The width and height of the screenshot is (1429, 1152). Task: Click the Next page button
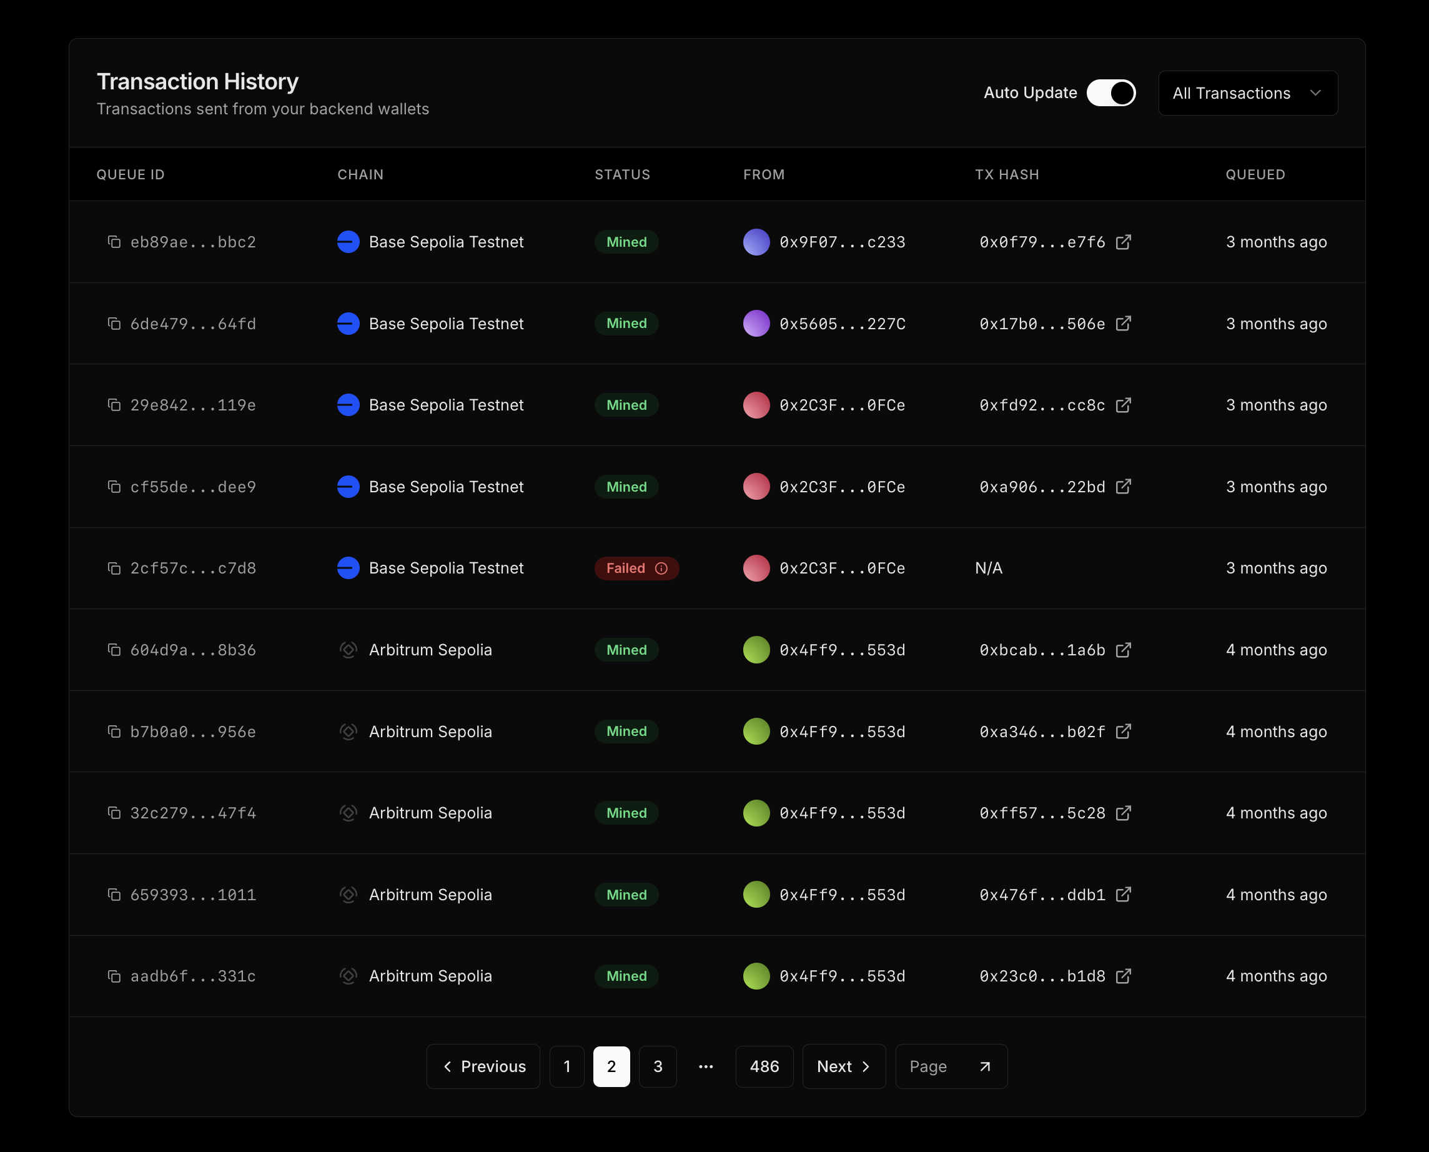click(843, 1066)
